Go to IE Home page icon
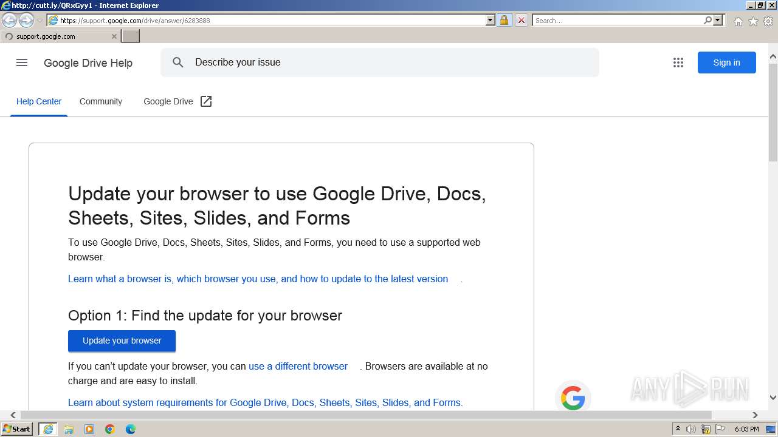778x437 pixels. coord(738,21)
